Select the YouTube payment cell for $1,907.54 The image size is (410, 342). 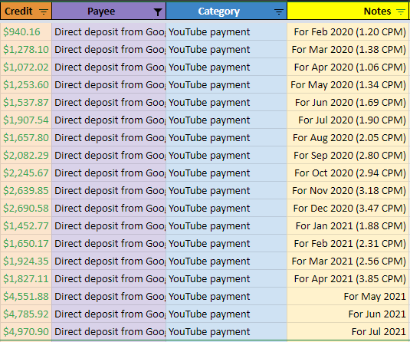226,120
